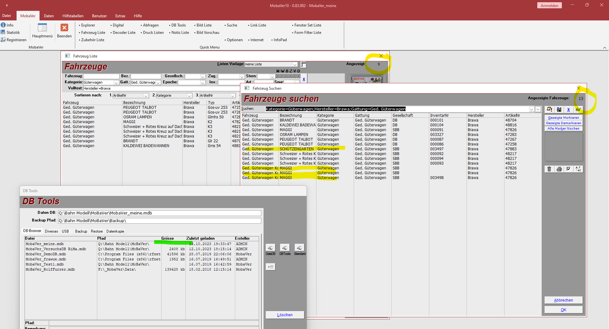The height and width of the screenshot is (329, 609).
Task: Open Registrieren in the ribbon
Action: pyautogui.click(x=14, y=40)
